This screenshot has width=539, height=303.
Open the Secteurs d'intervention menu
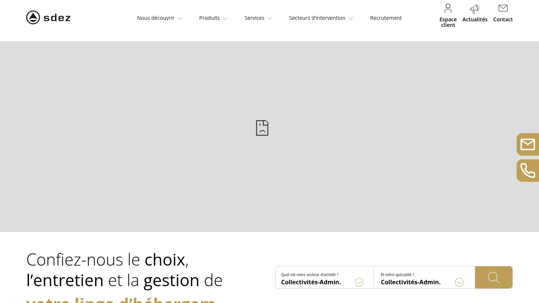pyautogui.click(x=317, y=18)
